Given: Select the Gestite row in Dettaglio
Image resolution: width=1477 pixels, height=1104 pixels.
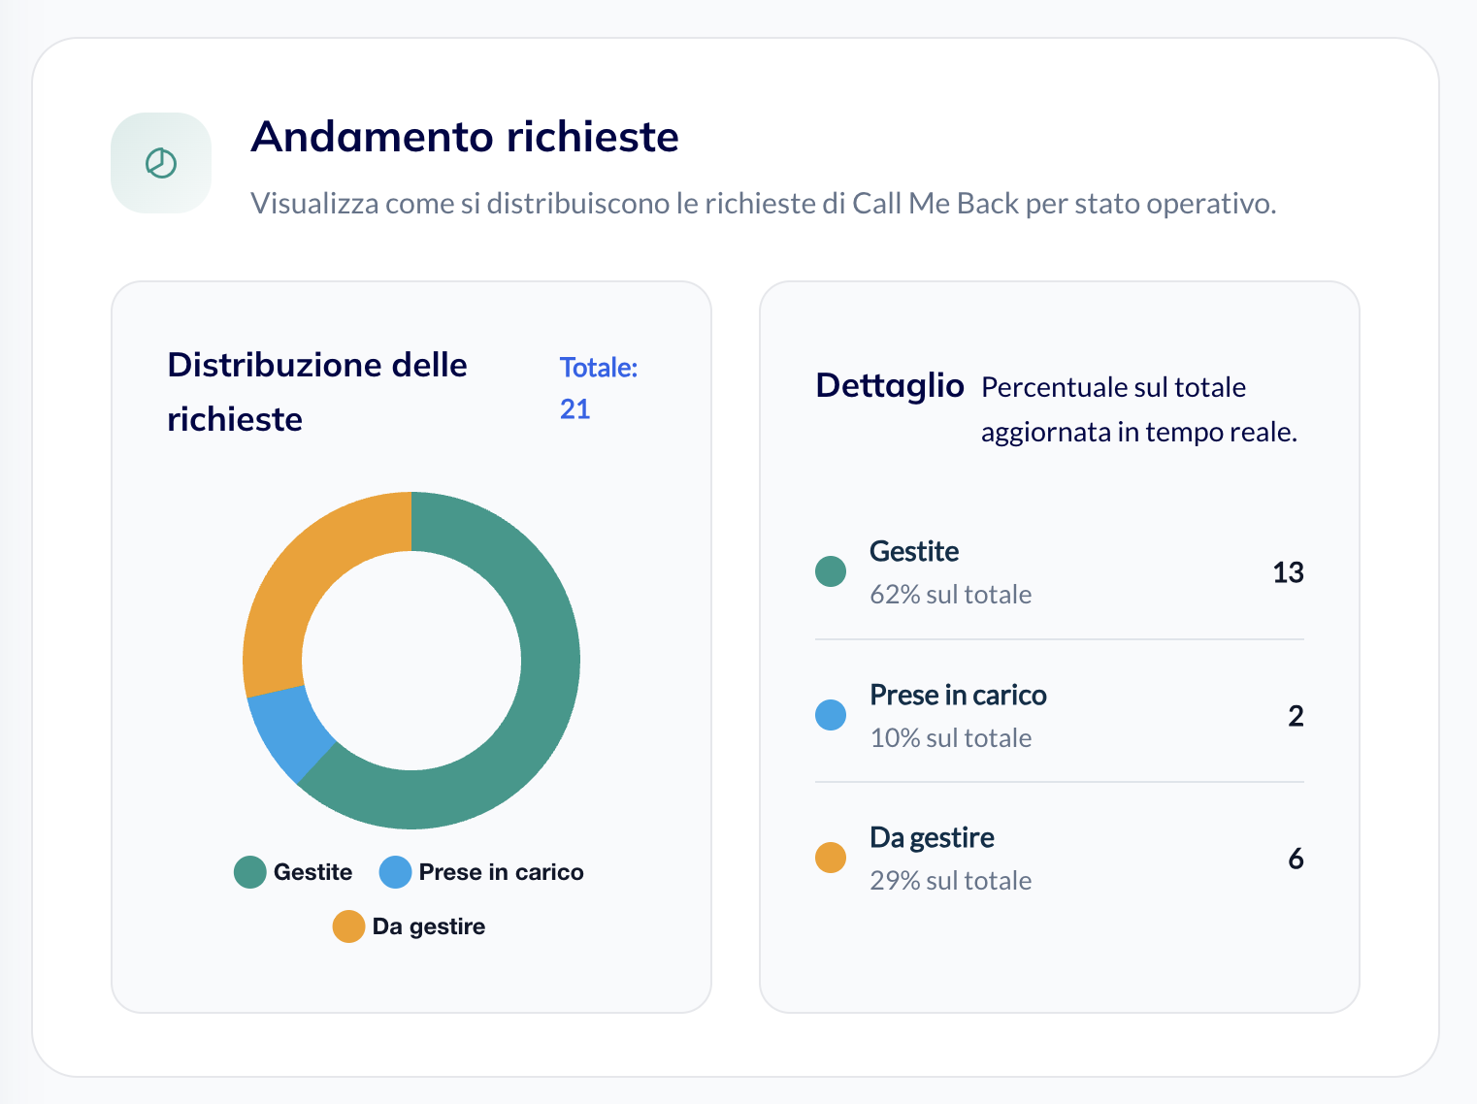Looking at the screenshot, I should click(x=1059, y=571).
